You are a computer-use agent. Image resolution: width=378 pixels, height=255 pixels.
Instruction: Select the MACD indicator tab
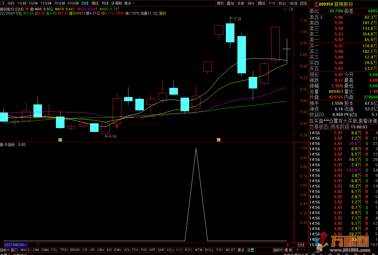[x=25, y=250]
